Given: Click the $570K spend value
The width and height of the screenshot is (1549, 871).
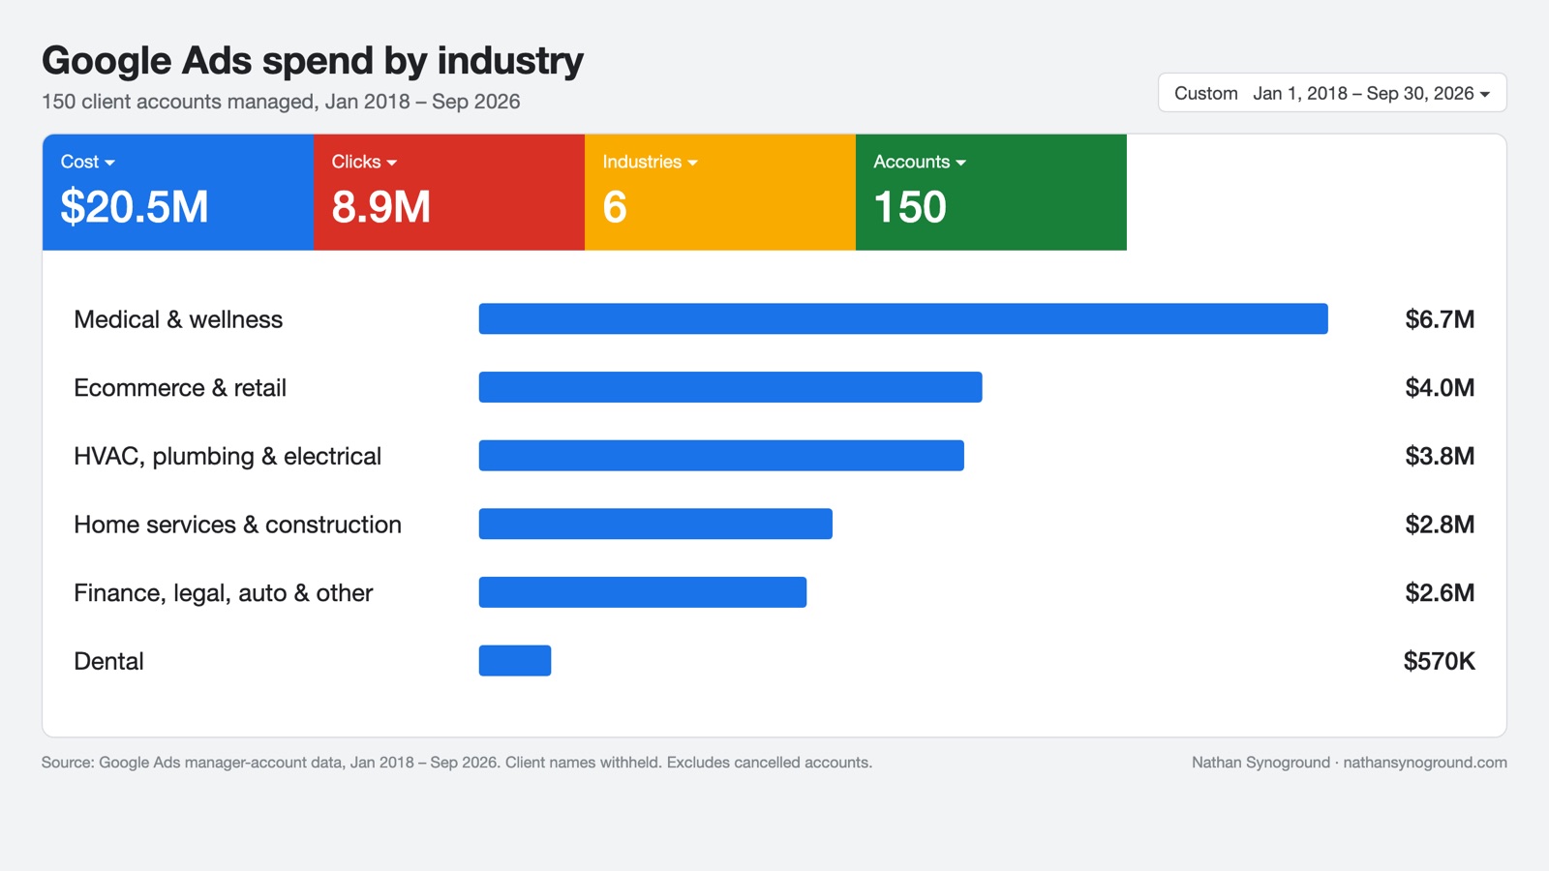Looking at the screenshot, I should pyautogui.click(x=1440, y=661).
